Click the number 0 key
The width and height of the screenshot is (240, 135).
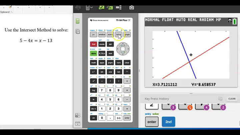click(x=102, y=118)
